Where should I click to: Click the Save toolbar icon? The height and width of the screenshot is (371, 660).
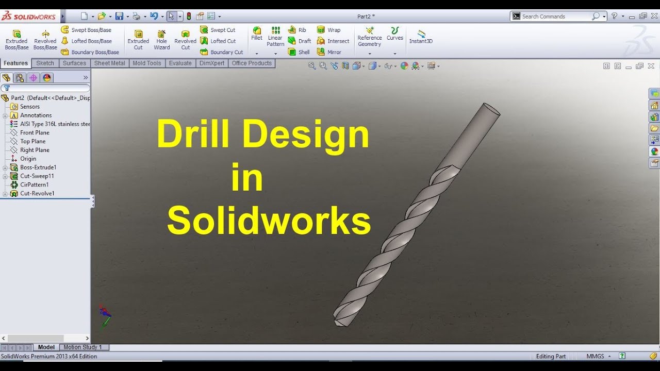tap(119, 16)
